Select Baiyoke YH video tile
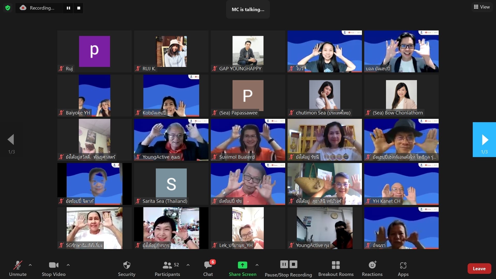 tap(95, 96)
